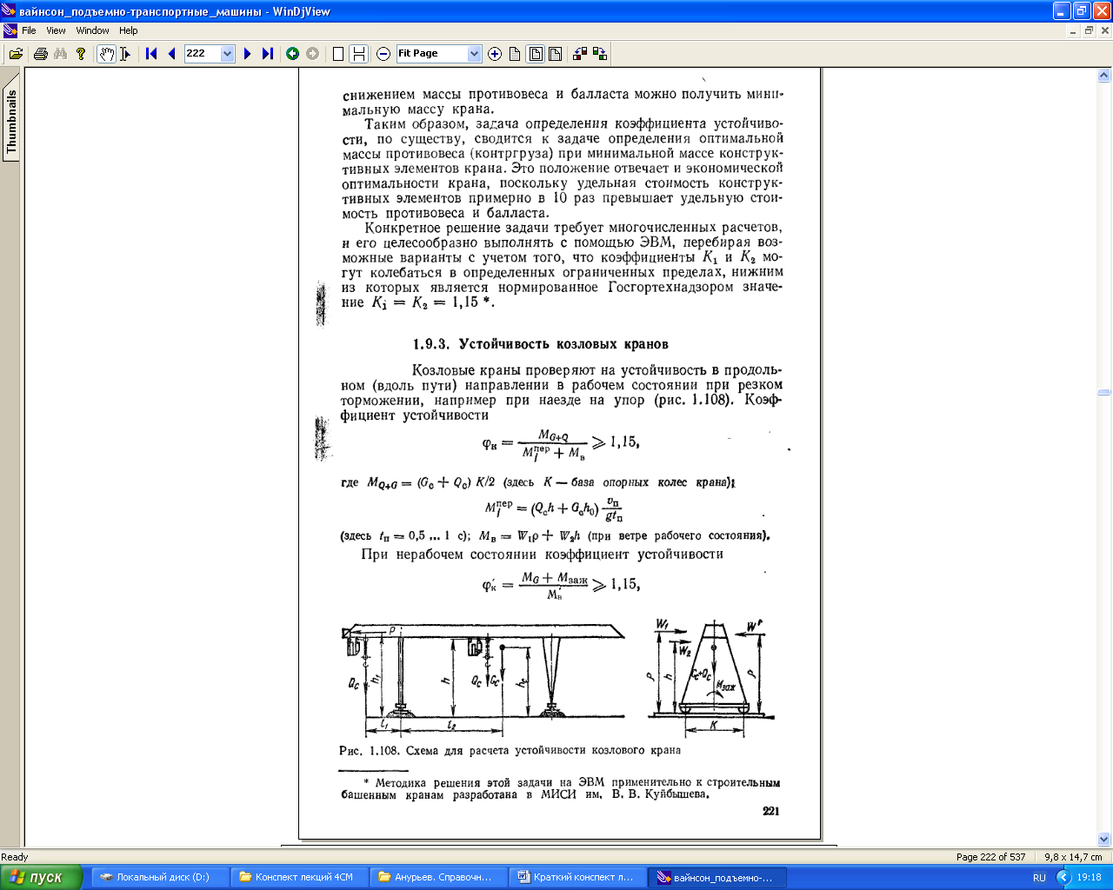This screenshot has height=890, width=1113.
Task: Click the Ready status text
Action: [15, 857]
